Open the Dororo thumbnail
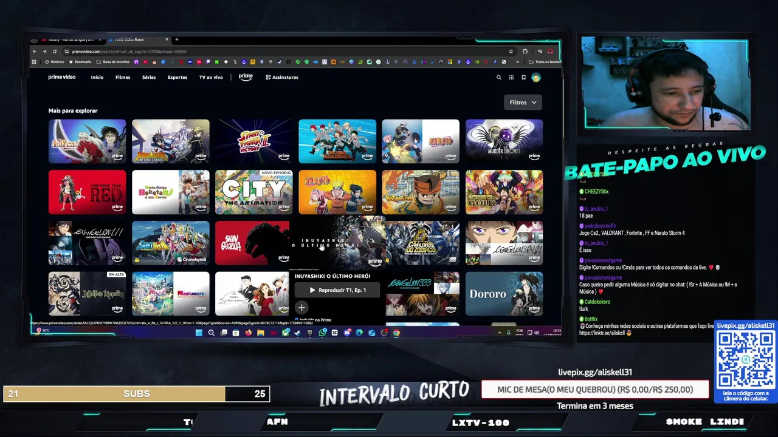 (504, 294)
